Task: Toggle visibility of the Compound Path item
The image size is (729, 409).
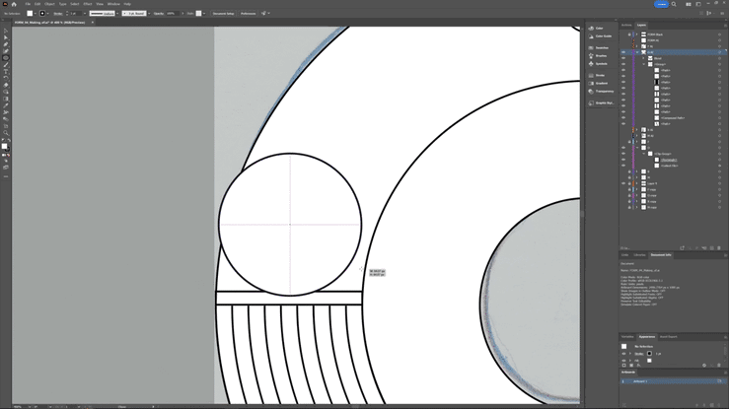Action: (623, 118)
